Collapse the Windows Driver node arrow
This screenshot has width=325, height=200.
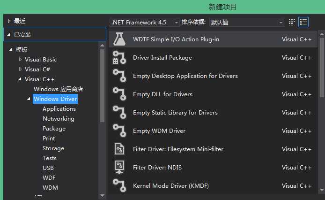(29, 99)
